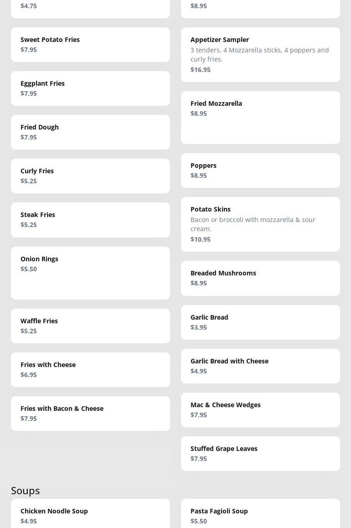Choose the Fried Mozzarella item
Image resolution: width=351 pixels, height=528 pixels.
(260, 117)
